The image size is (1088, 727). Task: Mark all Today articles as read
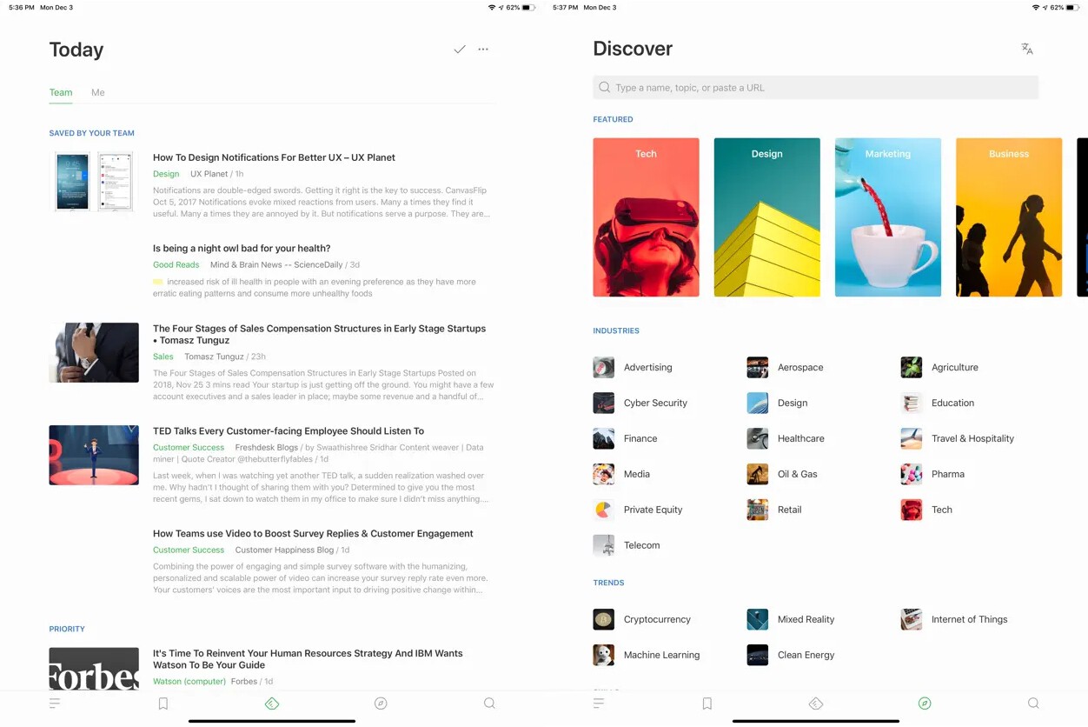460,50
